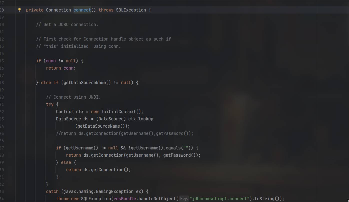Click the Context type before ctx variable
Image resolution: width=349 pixels, height=202 pixels.
[64, 112]
